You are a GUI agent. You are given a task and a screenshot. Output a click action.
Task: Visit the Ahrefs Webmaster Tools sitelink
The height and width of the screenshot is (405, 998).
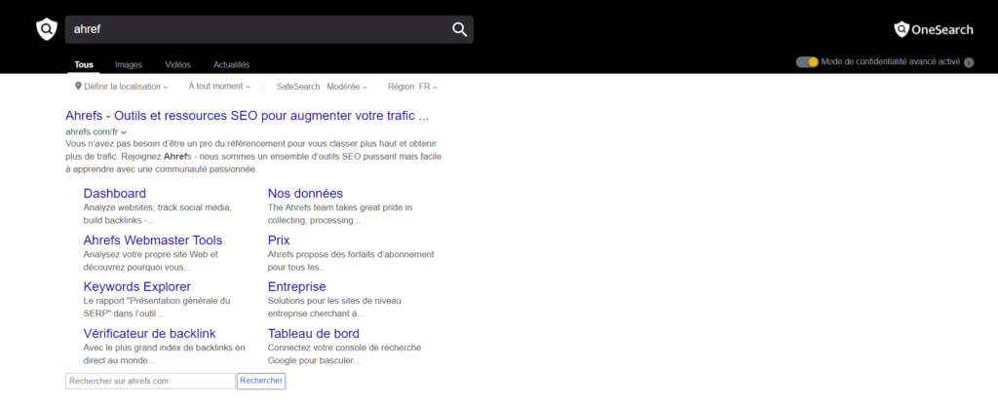pos(152,239)
